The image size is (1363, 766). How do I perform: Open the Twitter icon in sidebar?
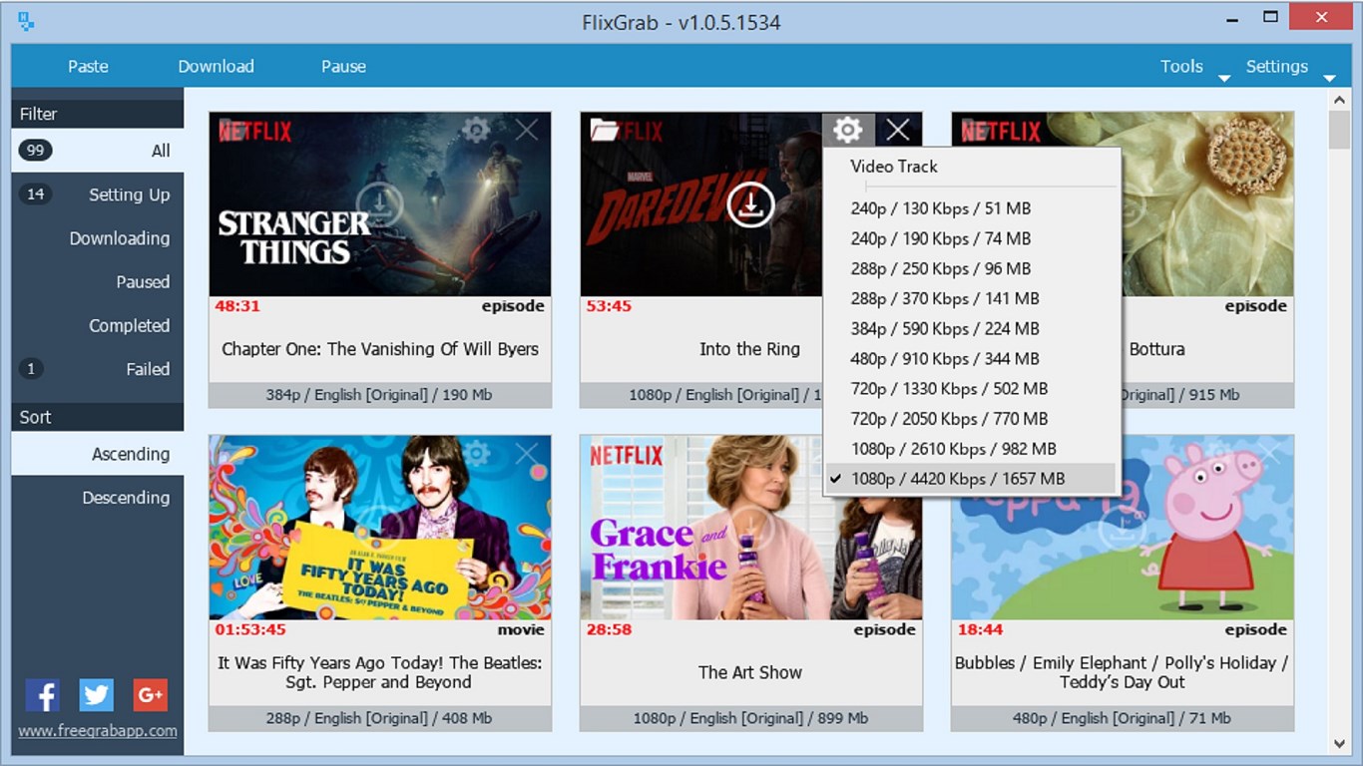tap(97, 694)
